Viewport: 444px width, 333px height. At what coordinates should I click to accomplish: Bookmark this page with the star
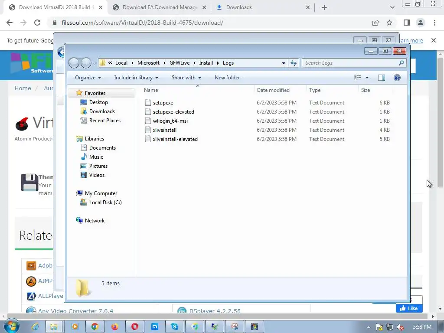click(x=389, y=23)
